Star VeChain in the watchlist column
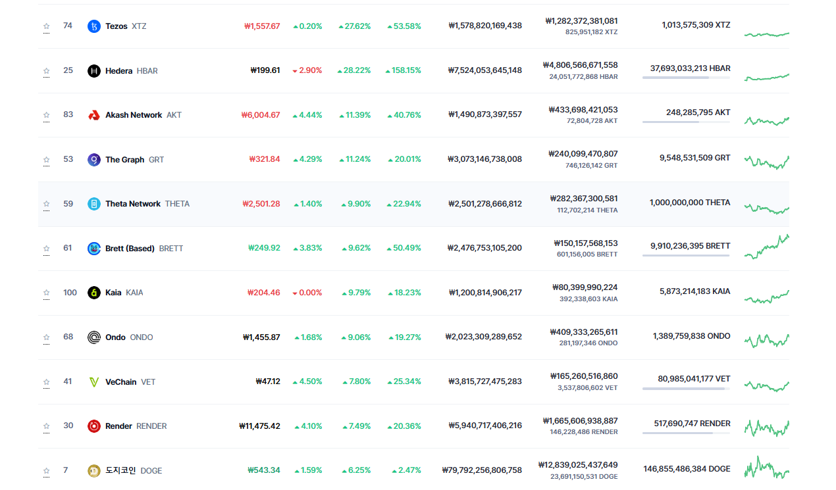 [x=47, y=381]
